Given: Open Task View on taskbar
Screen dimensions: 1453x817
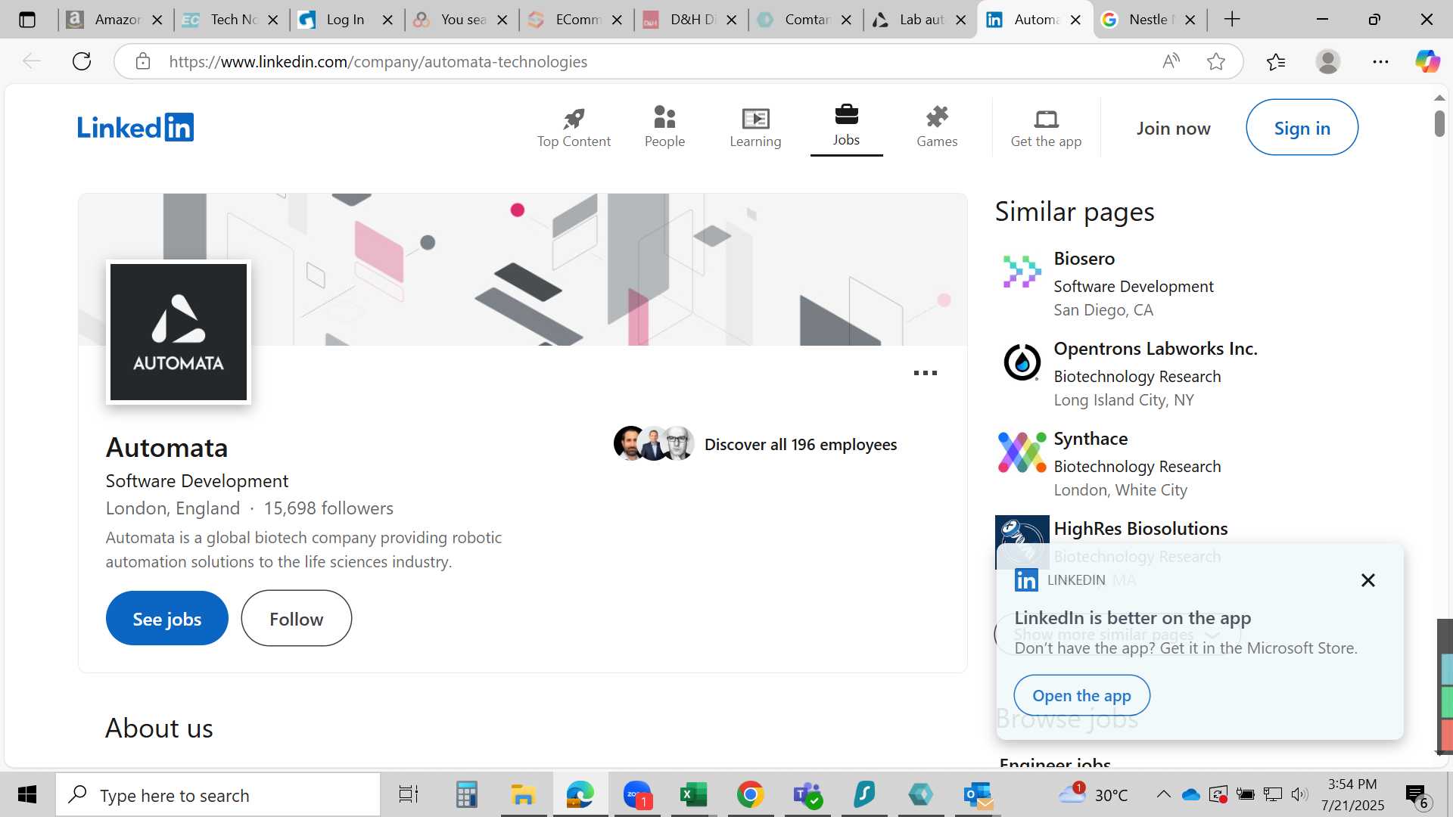Looking at the screenshot, I should tap(408, 794).
